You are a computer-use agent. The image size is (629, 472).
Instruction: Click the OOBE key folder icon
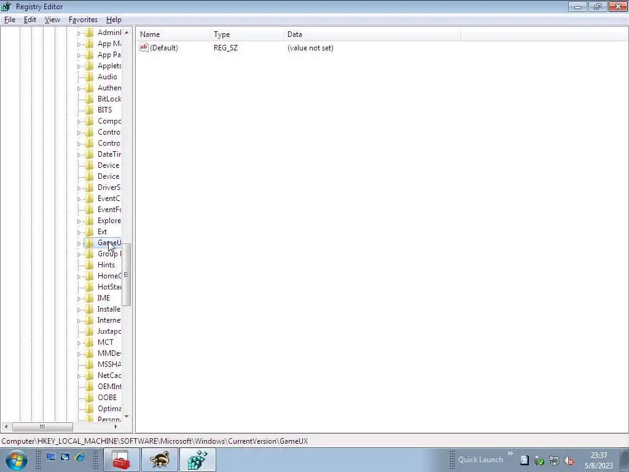click(x=90, y=398)
